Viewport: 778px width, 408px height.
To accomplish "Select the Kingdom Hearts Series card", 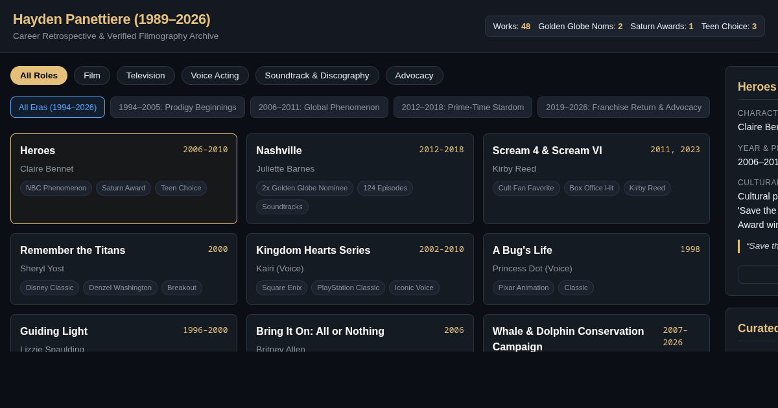I will (x=360, y=269).
